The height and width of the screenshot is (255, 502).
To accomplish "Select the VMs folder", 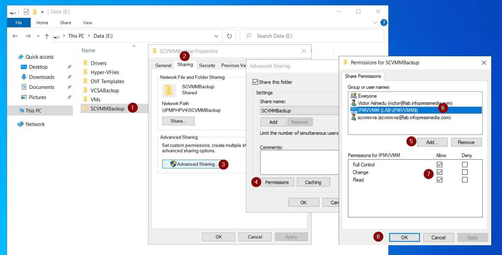I will tap(95, 99).
